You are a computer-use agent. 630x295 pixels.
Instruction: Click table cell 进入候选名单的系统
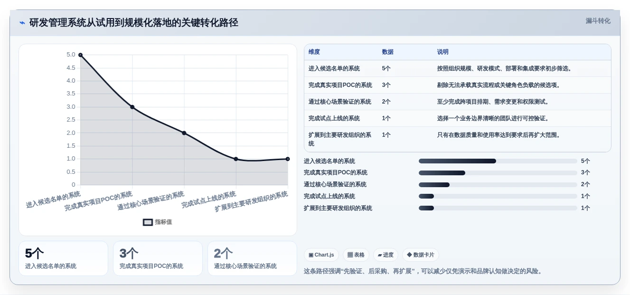[334, 68]
